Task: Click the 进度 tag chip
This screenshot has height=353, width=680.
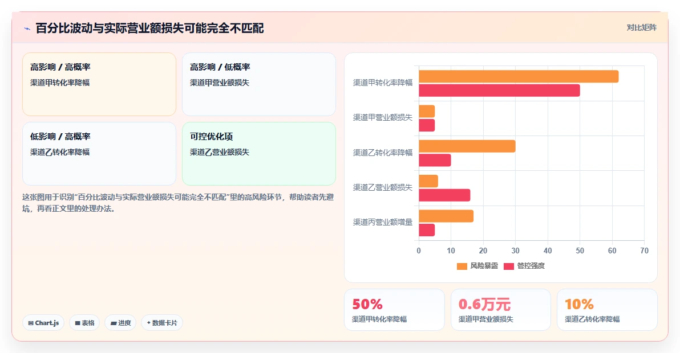Action: pyautogui.click(x=120, y=323)
